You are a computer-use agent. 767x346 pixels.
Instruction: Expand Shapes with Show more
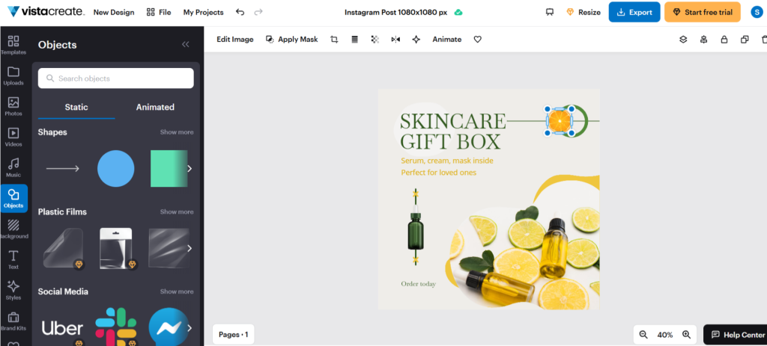point(177,132)
